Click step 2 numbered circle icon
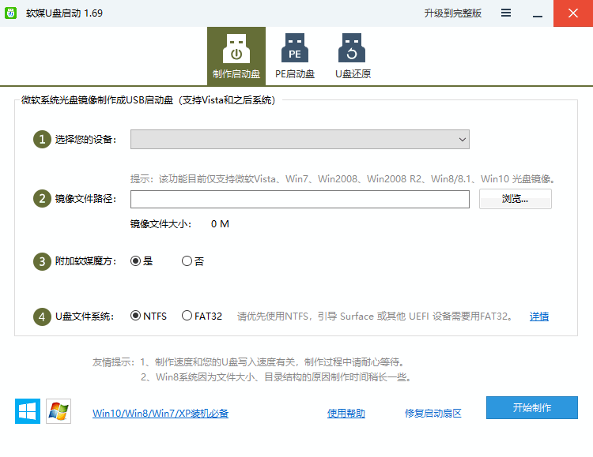This screenshot has height=457, width=593. (x=42, y=199)
